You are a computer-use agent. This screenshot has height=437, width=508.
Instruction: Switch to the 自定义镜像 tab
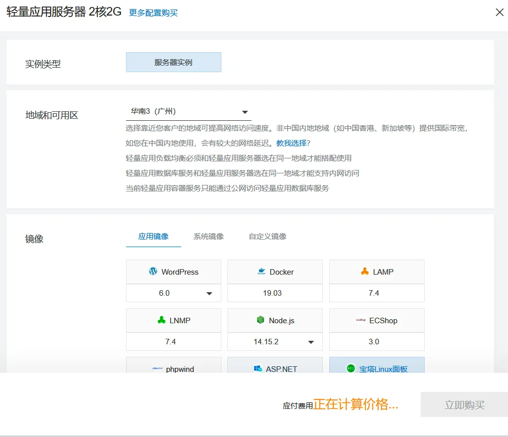pos(268,237)
